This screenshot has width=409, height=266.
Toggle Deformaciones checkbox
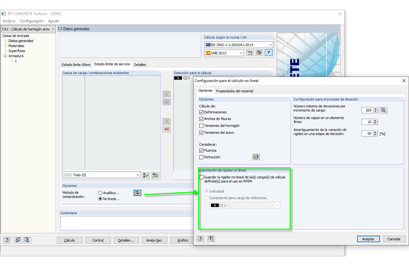201,112
